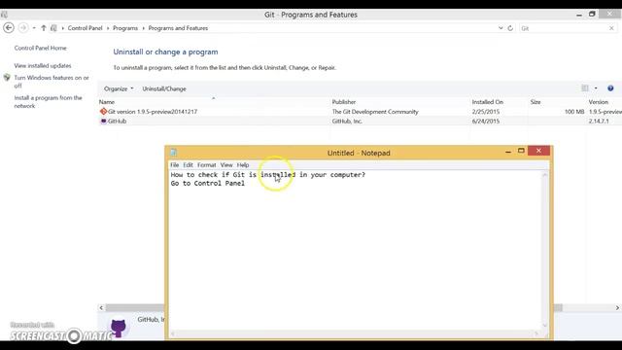Click program list scrollbar right arrow
This screenshot has height=350, width=622.
pos(617,308)
